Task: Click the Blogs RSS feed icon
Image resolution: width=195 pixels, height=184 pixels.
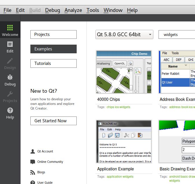Action: point(33,172)
